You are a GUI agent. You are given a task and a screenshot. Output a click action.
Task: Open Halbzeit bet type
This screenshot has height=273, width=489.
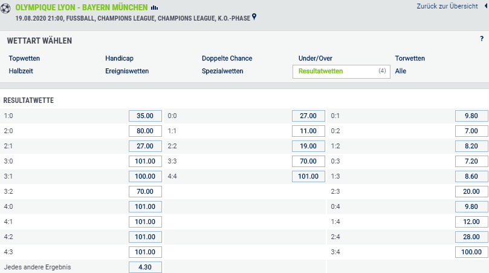click(21, 71)
